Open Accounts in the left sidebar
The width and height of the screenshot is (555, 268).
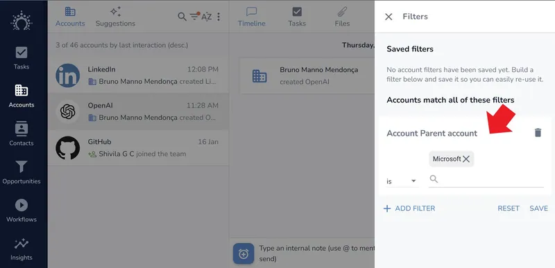[x=22, y=96]
